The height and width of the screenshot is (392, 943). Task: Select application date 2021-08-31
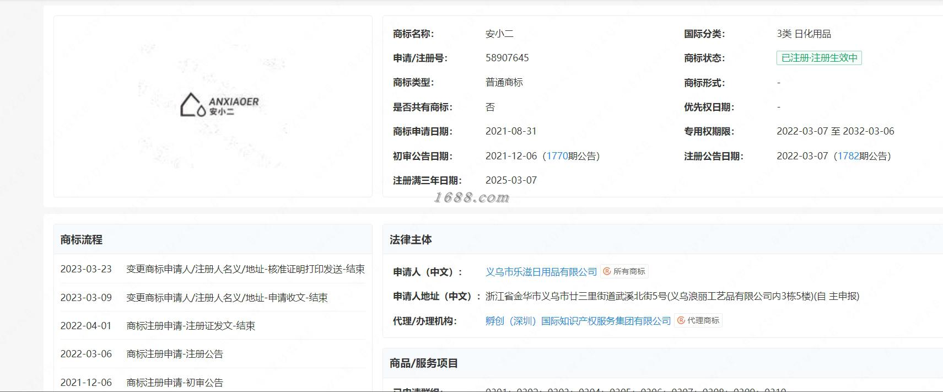tap(511, 131)
